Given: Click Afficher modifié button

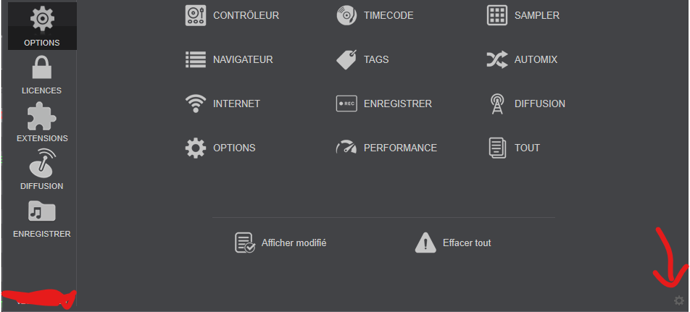Looking at the screenshot, I should pyautogui.click(x=280, y=243).
